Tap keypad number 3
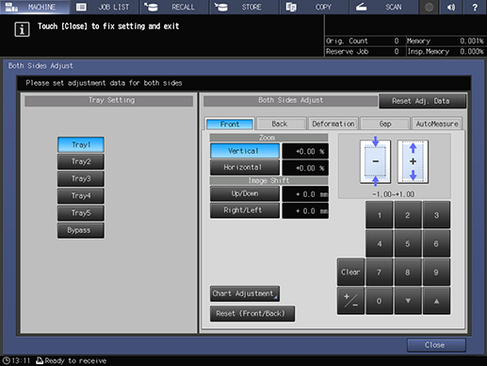 [x=436, y=215]
